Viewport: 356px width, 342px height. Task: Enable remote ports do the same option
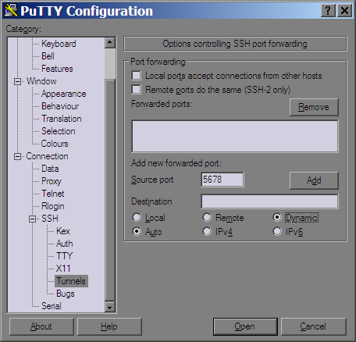pos(137,90)
